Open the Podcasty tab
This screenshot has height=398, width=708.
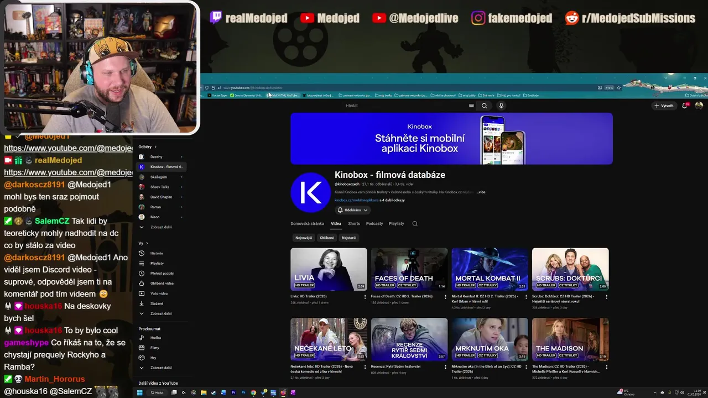pyautogui.click(x=374, y=224)
